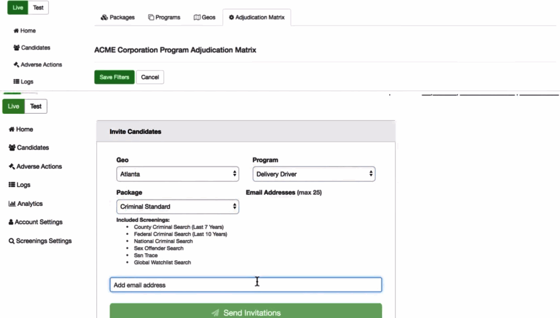Focus the Add email address field
Viewport: 560px width, 318px height.
coord(246,285)
